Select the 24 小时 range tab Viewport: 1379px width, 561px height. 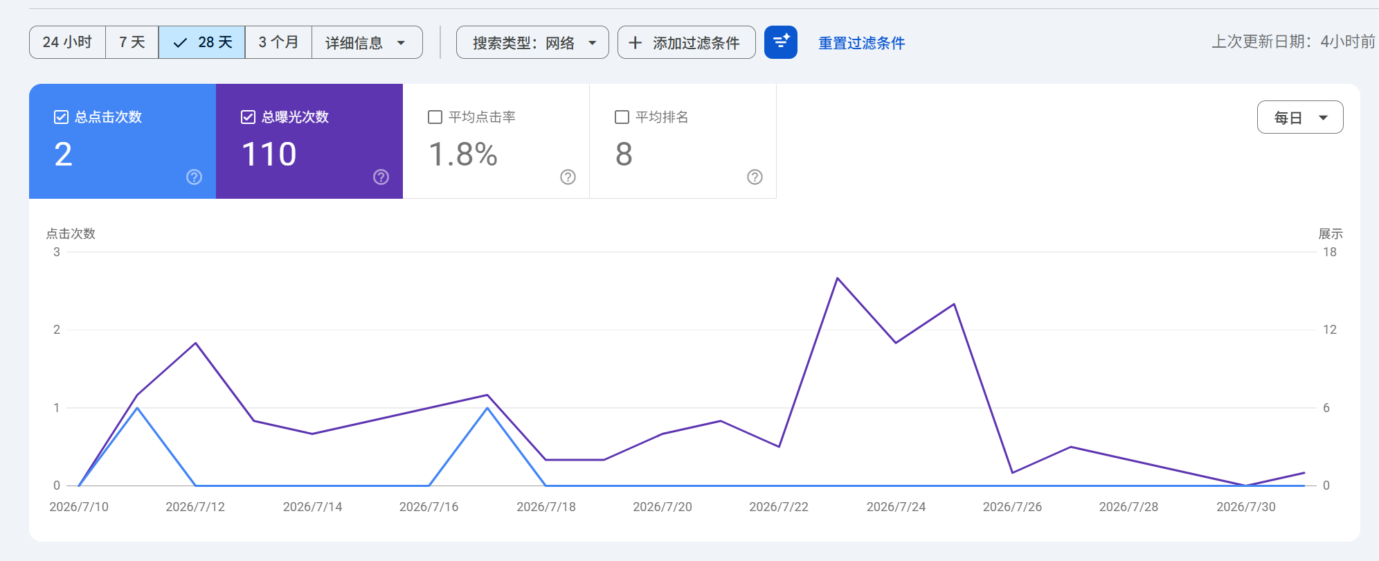(67, 42)
